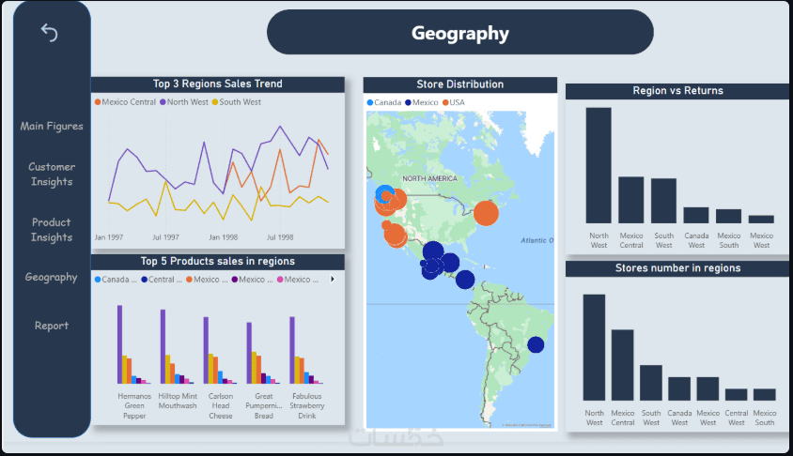Open the Report page
Image resolution: width=793 pixels, height=456 pixels.
[x=52, y=326]
